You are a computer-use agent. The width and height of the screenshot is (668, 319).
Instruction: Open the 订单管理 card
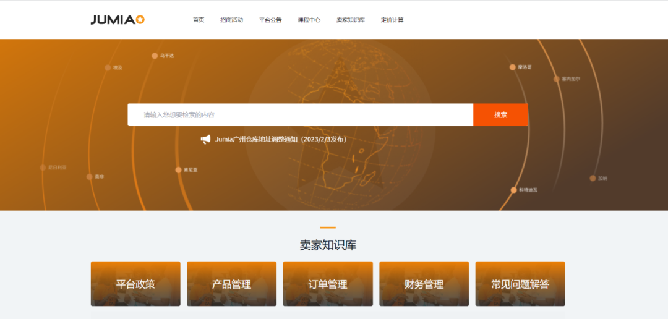click(328, 284)
